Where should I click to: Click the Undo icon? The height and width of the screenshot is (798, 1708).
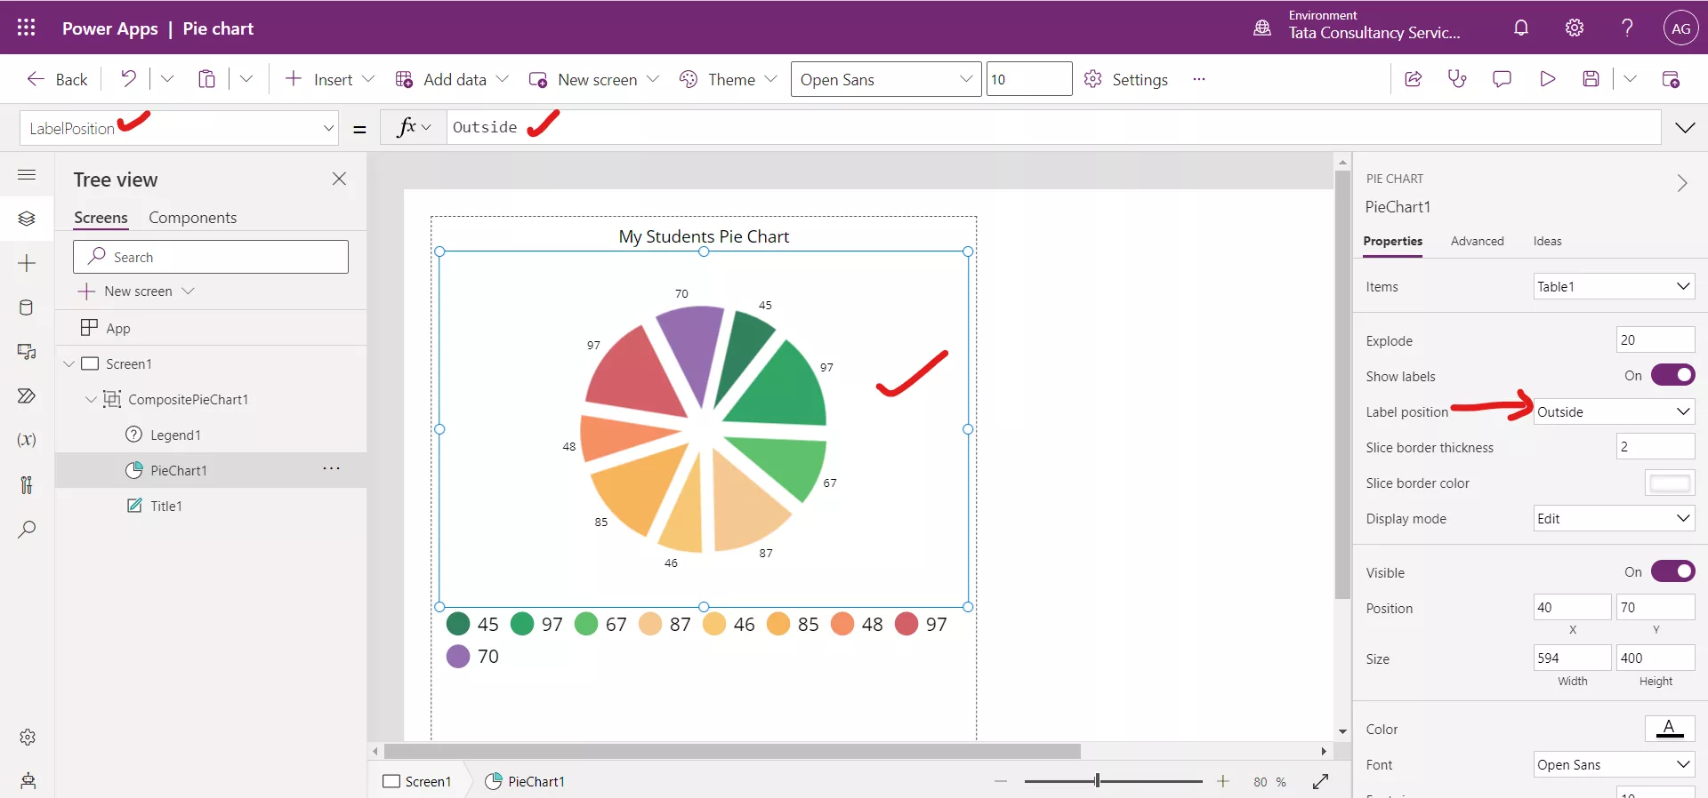tap(129, 79)
